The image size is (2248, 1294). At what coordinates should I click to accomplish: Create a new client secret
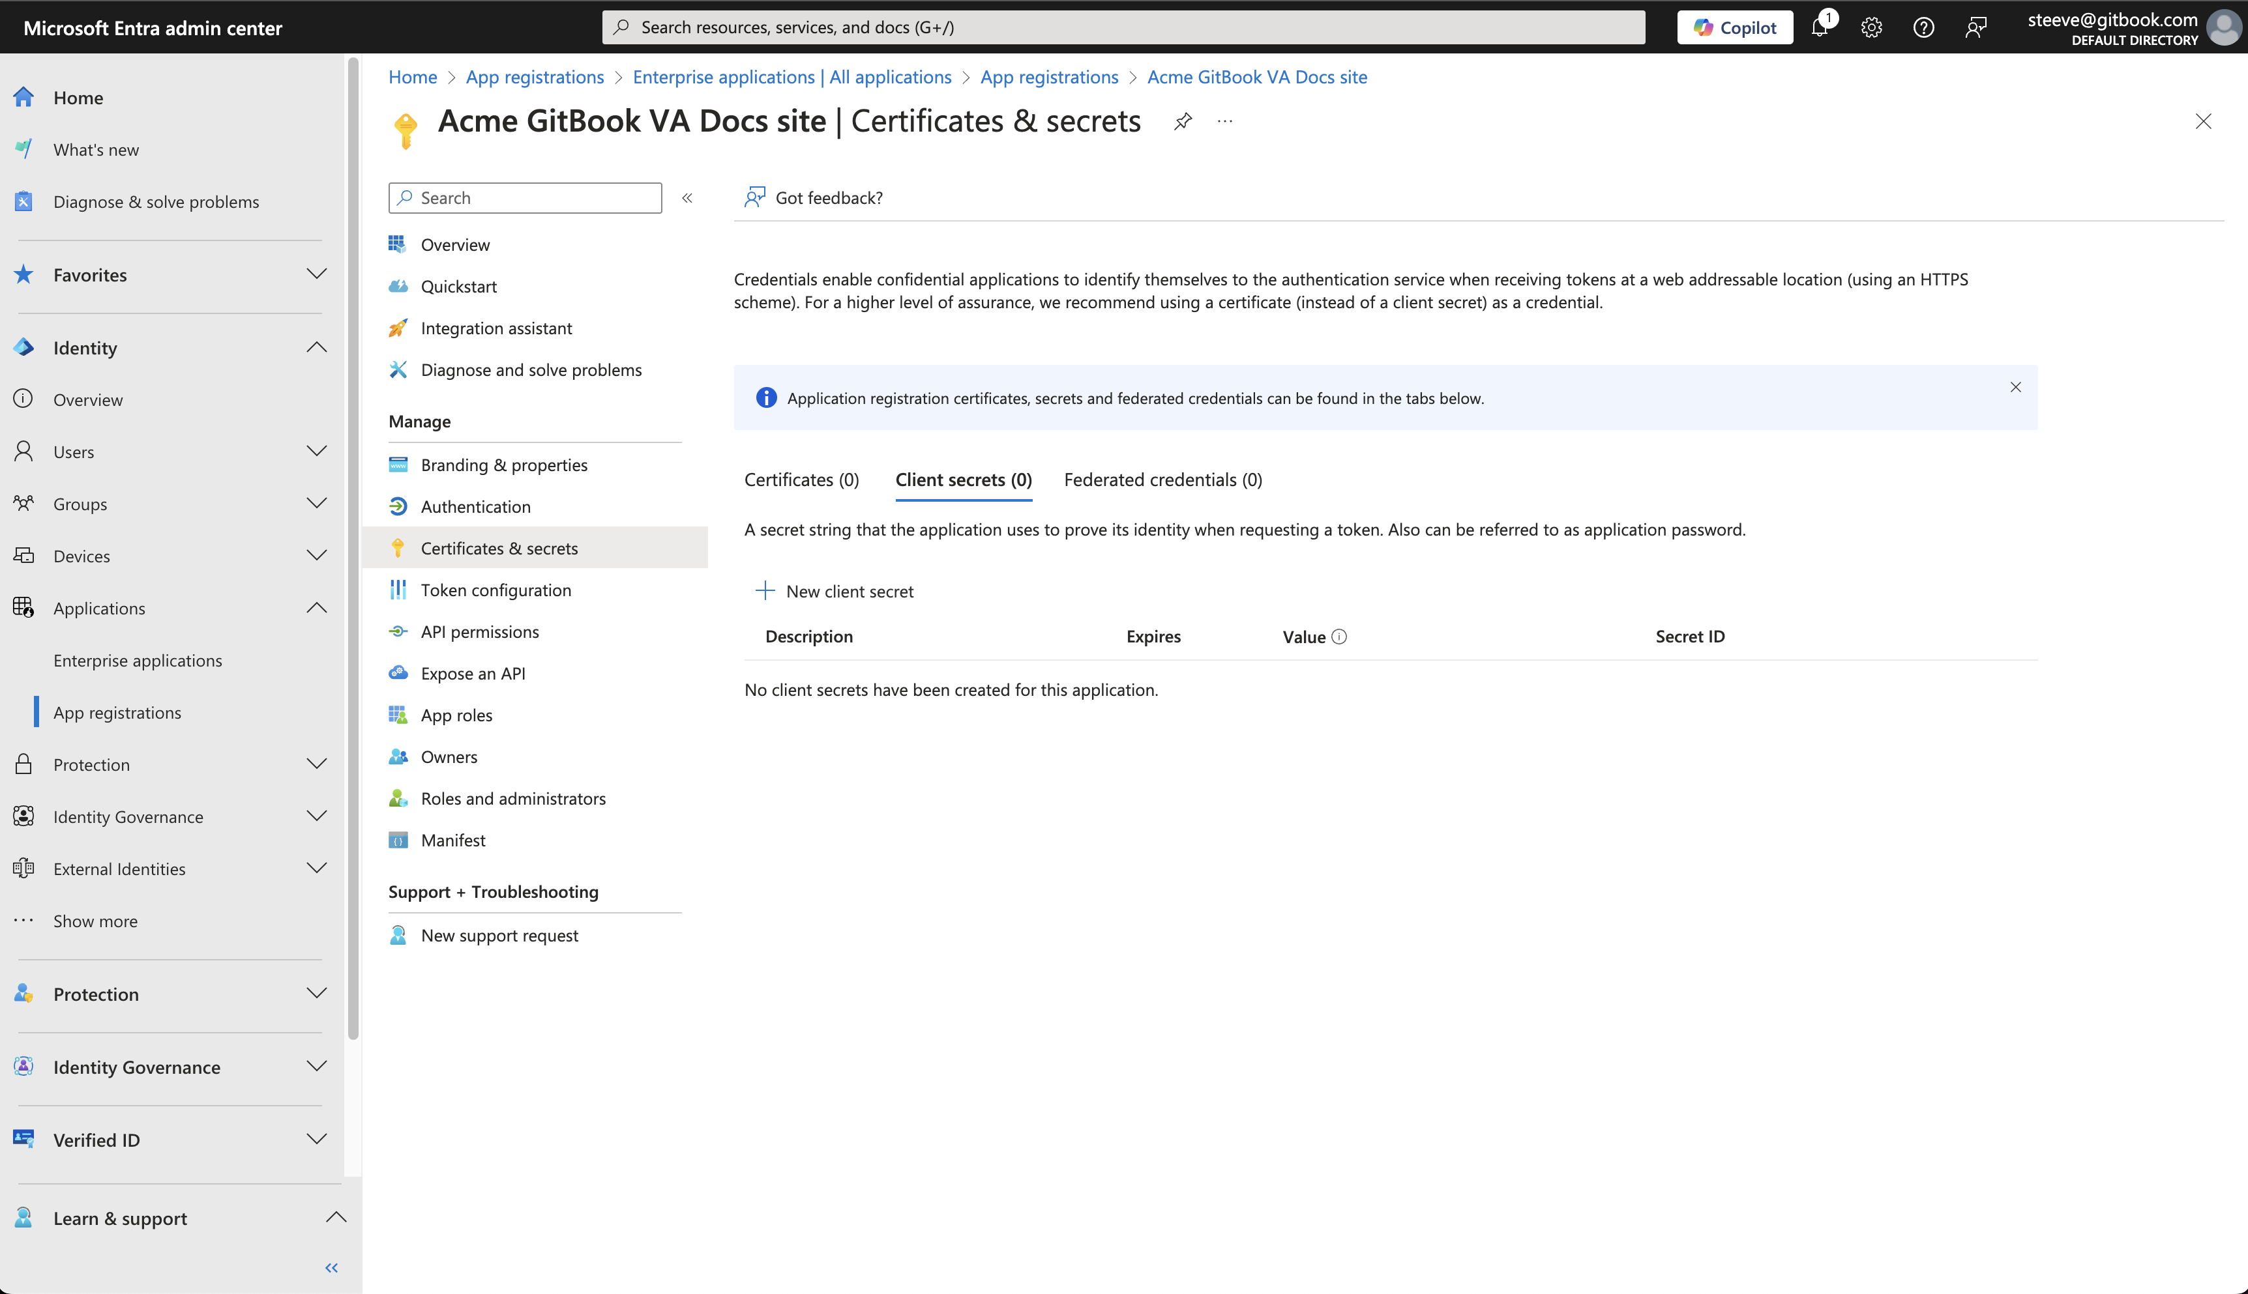pyautogui.click(x=834, y=590)
